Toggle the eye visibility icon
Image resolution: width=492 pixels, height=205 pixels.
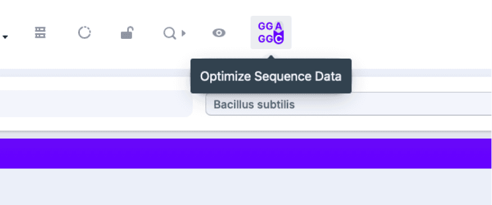(x=219, y=33)
